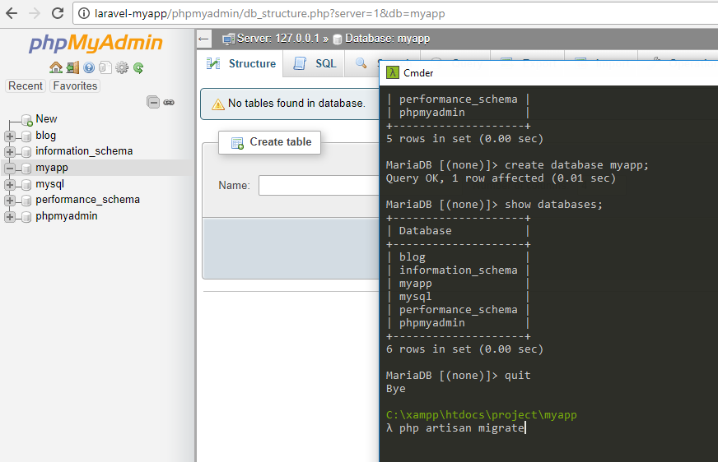This screenshot has width=718, height=462.
Task: Click '6 rows in set' terminal line
Action: point(464,349)
